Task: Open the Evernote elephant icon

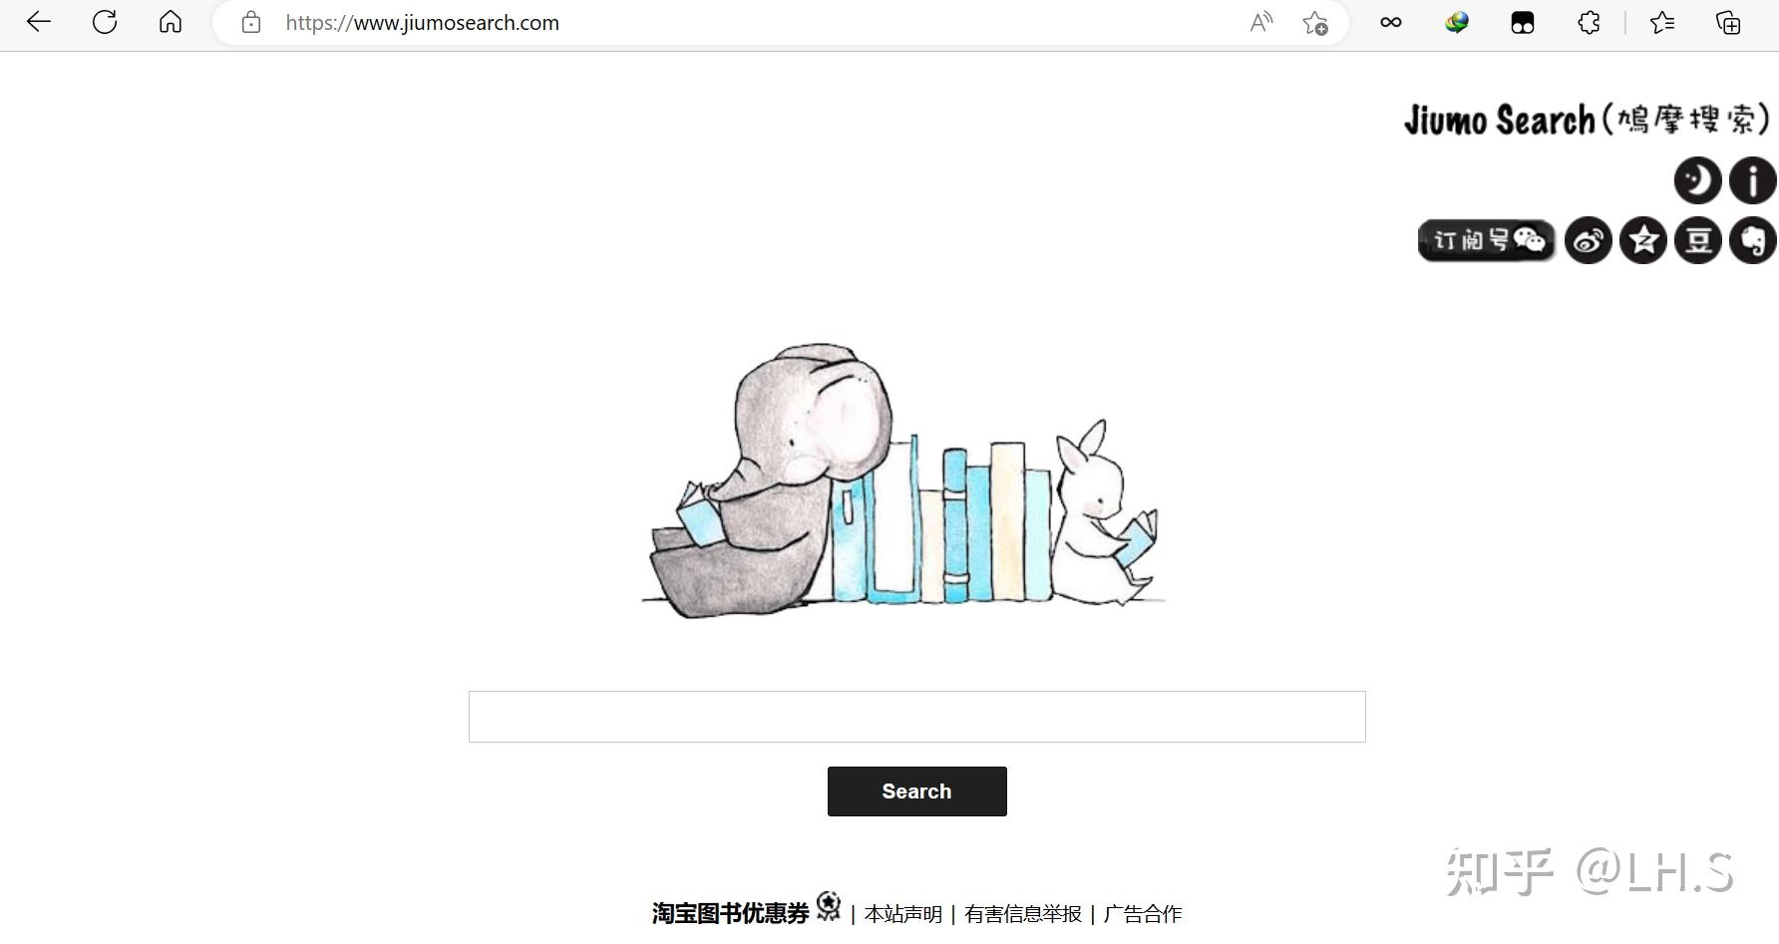Action: [x=1752, y=240]
